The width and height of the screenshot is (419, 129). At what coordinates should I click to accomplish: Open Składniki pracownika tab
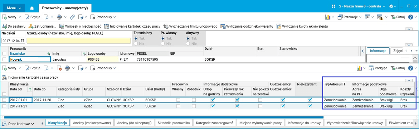click(x=174, y=123)
